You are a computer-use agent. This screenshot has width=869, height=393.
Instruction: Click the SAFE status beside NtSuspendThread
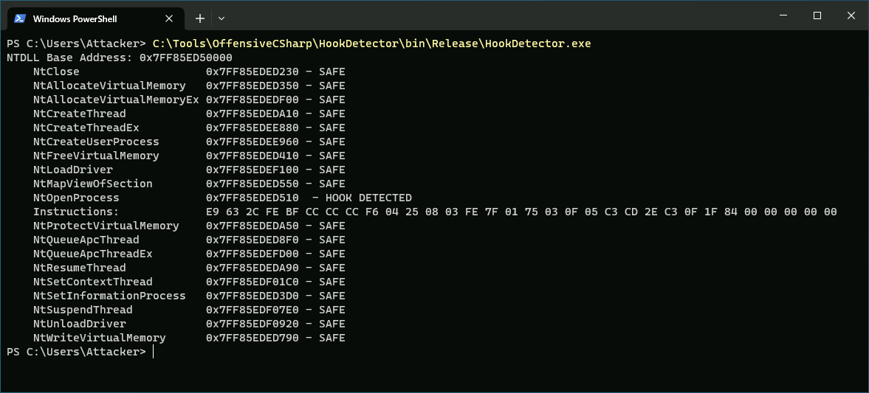point(332,310)
